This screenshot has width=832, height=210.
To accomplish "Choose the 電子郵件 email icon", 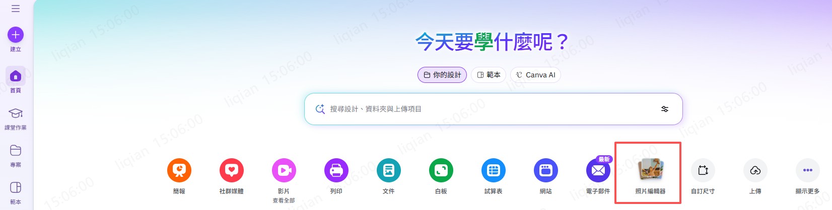I will pos(598,171).
